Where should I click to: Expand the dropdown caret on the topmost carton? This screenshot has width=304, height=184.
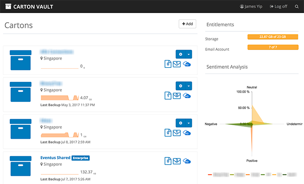tap(188, 54)
